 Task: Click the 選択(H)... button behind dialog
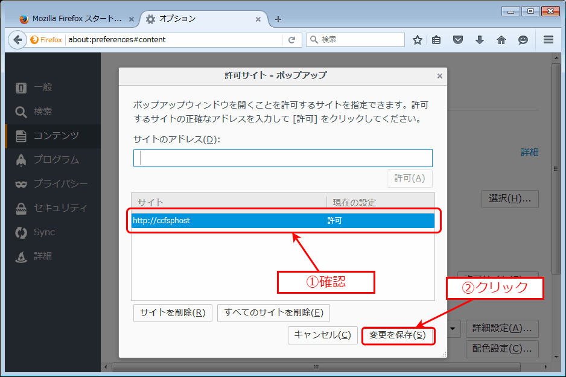click(510, 199)
